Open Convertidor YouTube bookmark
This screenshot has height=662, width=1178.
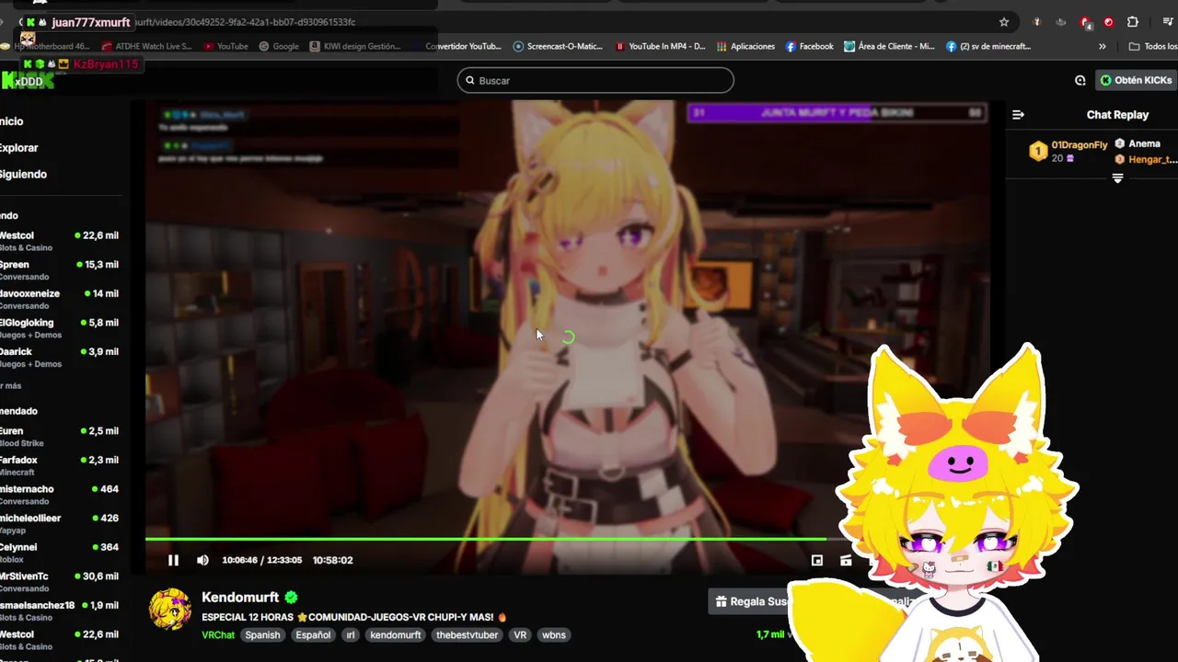click(x=463, y=46)
